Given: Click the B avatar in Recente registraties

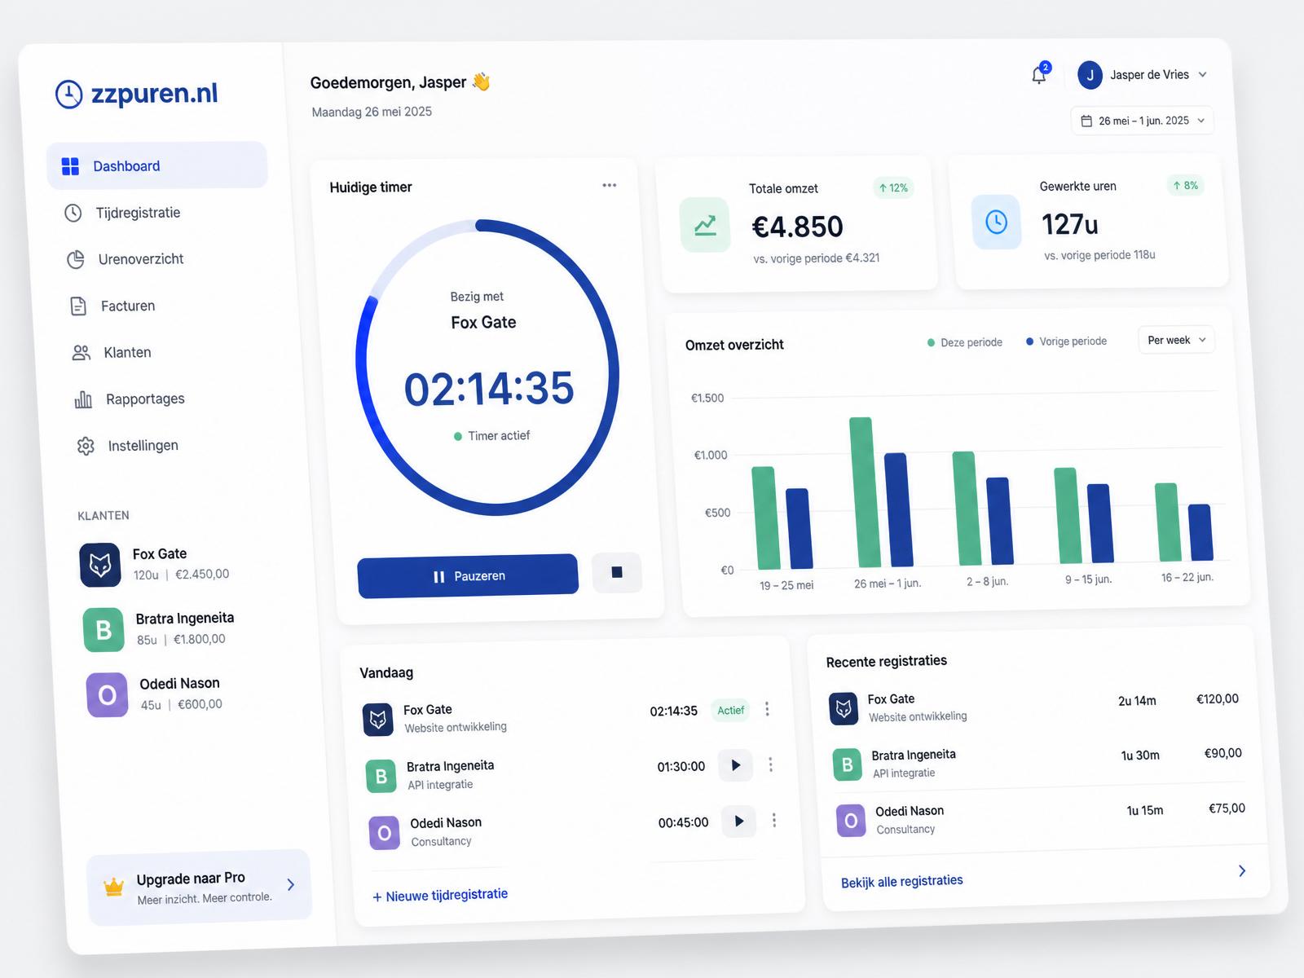Looking at the screenshot, I should (848, 765).
